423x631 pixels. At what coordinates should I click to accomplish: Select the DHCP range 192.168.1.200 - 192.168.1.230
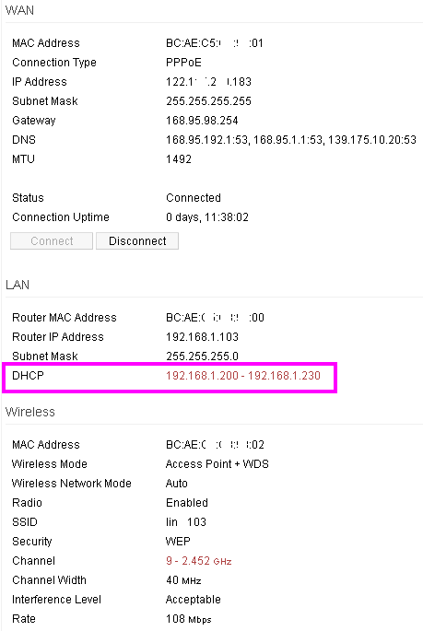(x=243, y=376)
